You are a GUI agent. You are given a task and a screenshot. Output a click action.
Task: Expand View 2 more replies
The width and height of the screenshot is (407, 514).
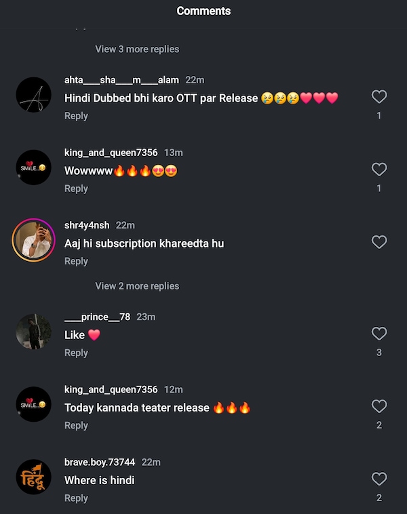(x=137, y=286)
